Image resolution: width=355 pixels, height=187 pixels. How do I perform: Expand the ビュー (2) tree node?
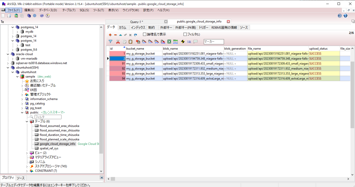pos(27,153)
